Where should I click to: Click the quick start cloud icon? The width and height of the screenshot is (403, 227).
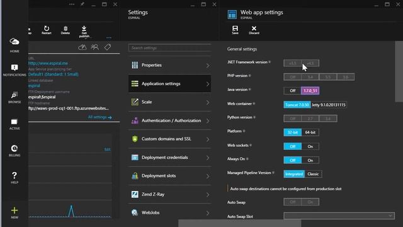point(82,47)
